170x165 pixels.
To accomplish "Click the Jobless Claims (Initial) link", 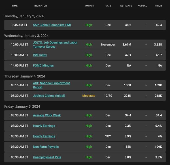I will click(49, 96).
